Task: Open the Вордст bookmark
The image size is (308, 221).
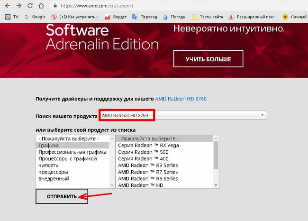Action: pos(116,17)
